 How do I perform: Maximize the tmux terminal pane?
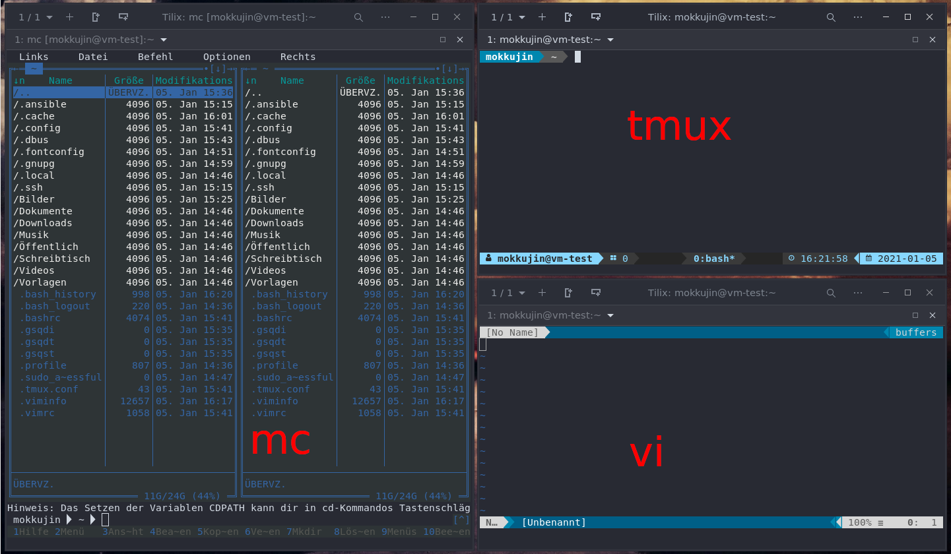[915, 40]
